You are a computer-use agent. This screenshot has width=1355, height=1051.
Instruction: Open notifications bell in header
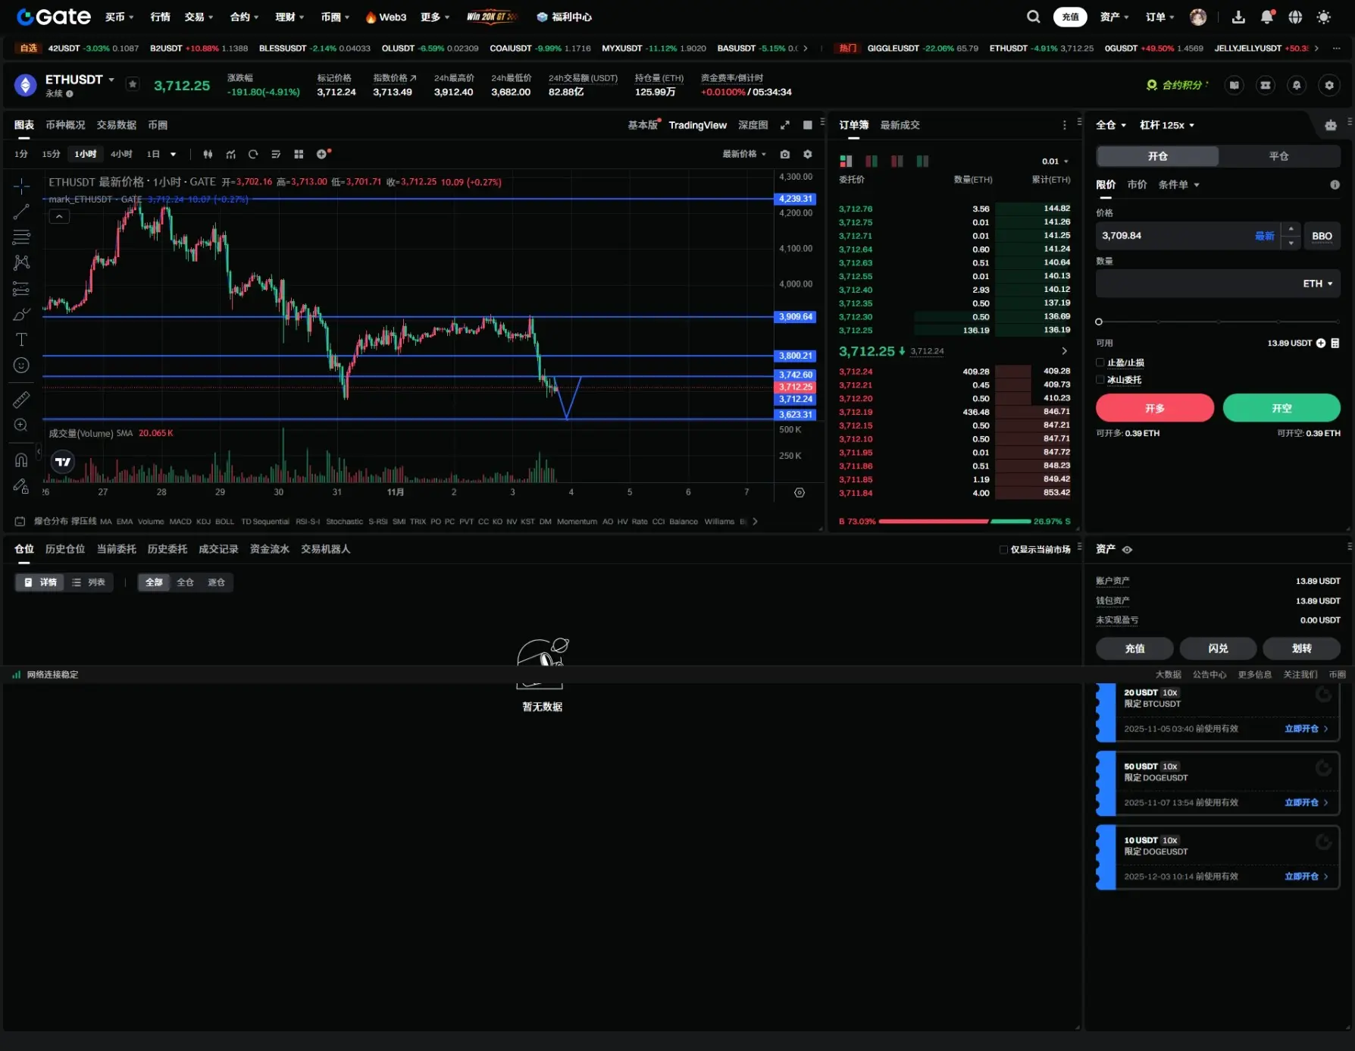coord(1267,17)
